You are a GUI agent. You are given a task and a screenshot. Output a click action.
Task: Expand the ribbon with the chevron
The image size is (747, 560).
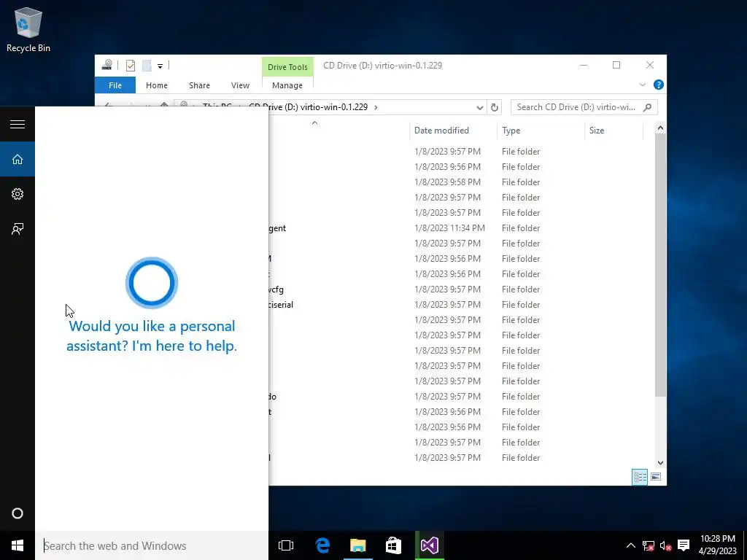tap(642, 85)
